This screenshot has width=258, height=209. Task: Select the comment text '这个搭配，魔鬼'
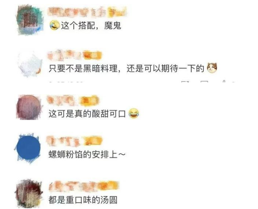coord(91,25)
